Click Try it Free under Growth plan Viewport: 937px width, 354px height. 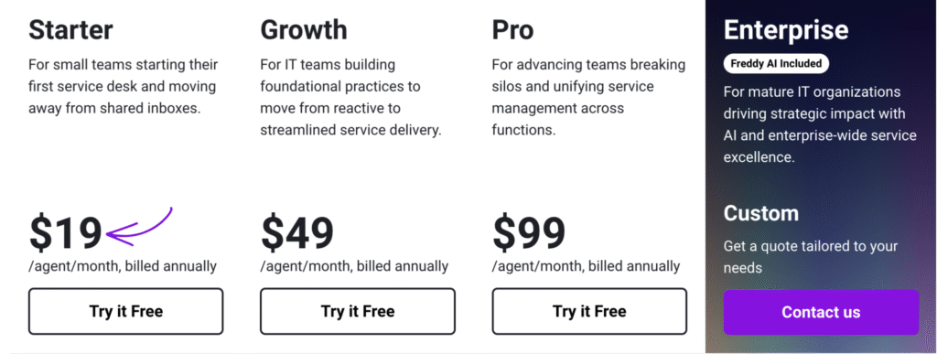point(358,312)
